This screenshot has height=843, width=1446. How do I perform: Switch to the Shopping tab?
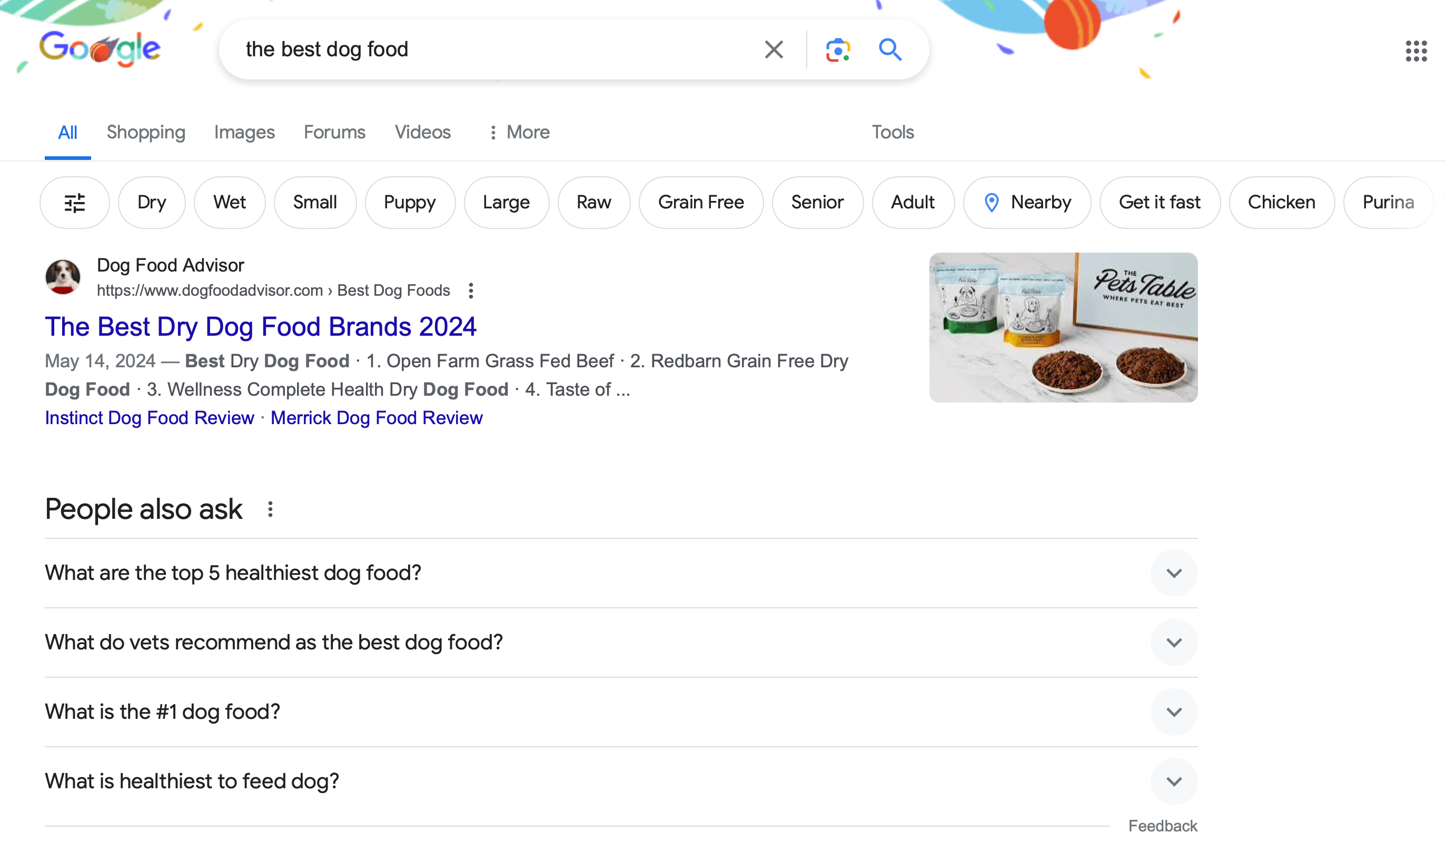click(x=146, y=133)
